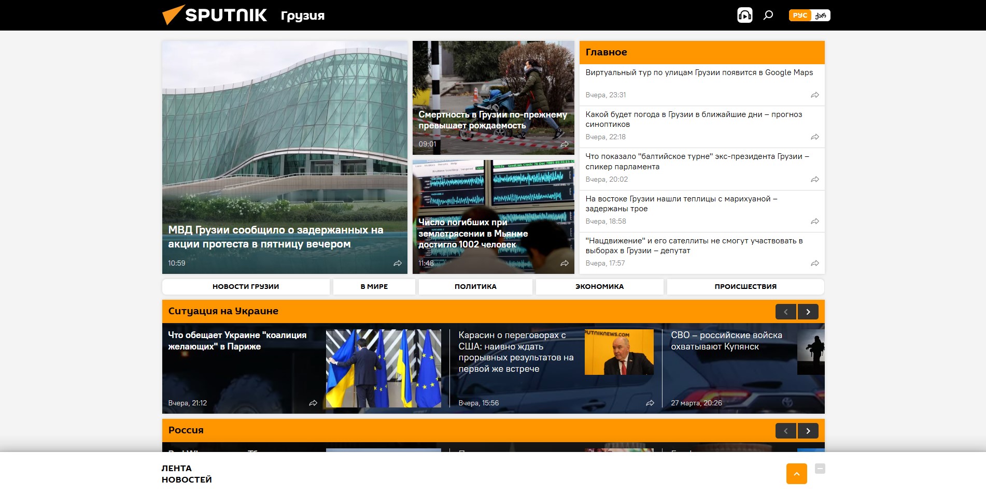Open the В мире tab

tap(374, 286)
